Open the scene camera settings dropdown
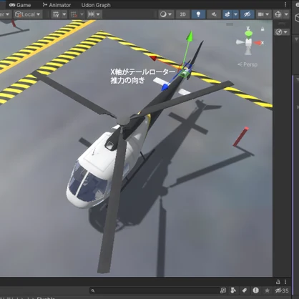 263,14
